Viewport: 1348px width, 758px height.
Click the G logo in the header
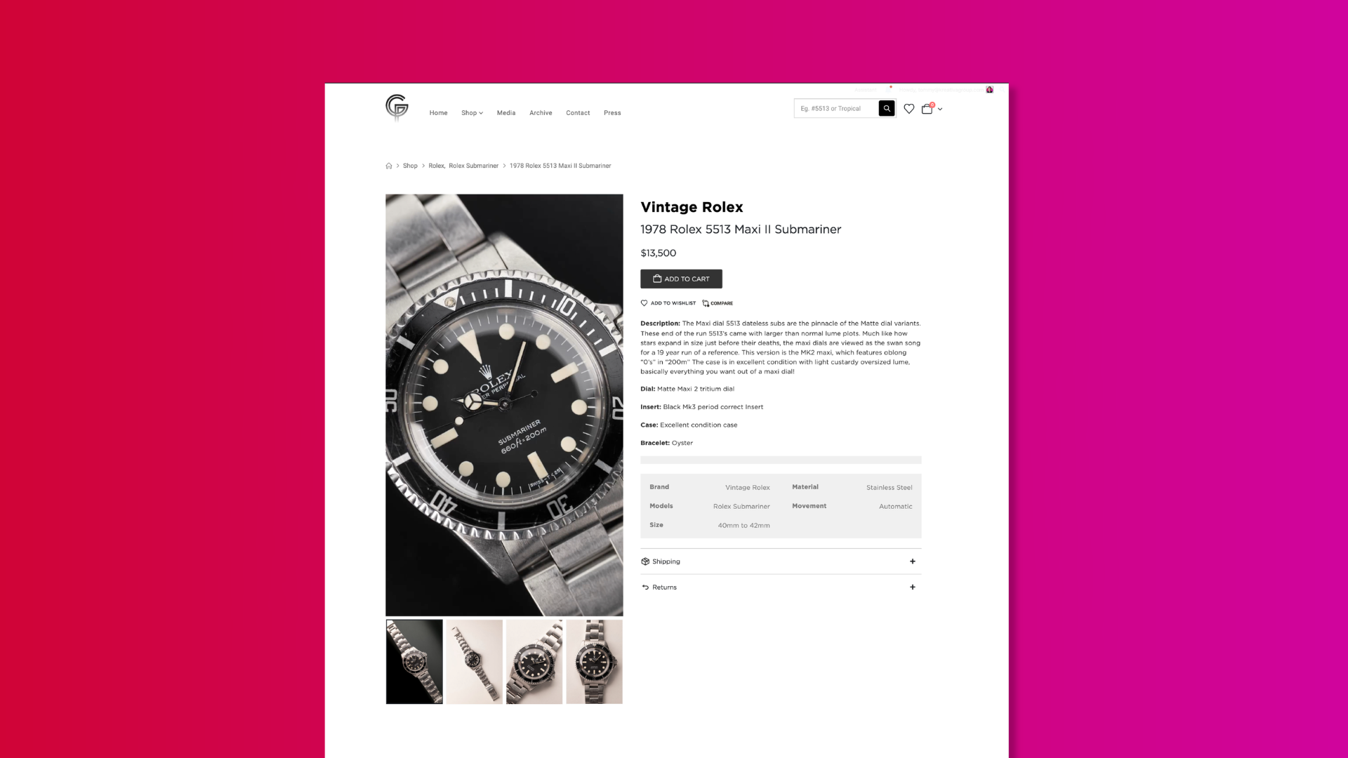(x=397, y=107)
